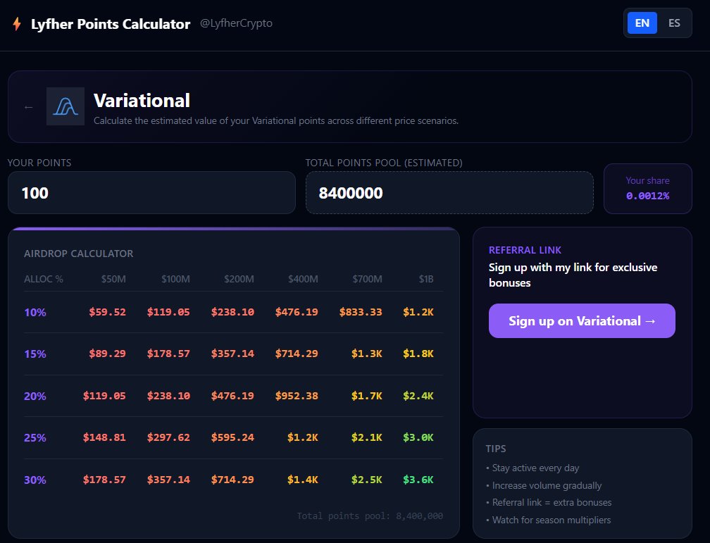Click the $833.33 value cell
The width and height of the screenshot is (710, 543).
[361, 312]
